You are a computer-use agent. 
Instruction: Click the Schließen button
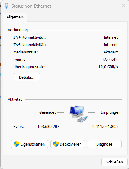(x=114, y=162)
